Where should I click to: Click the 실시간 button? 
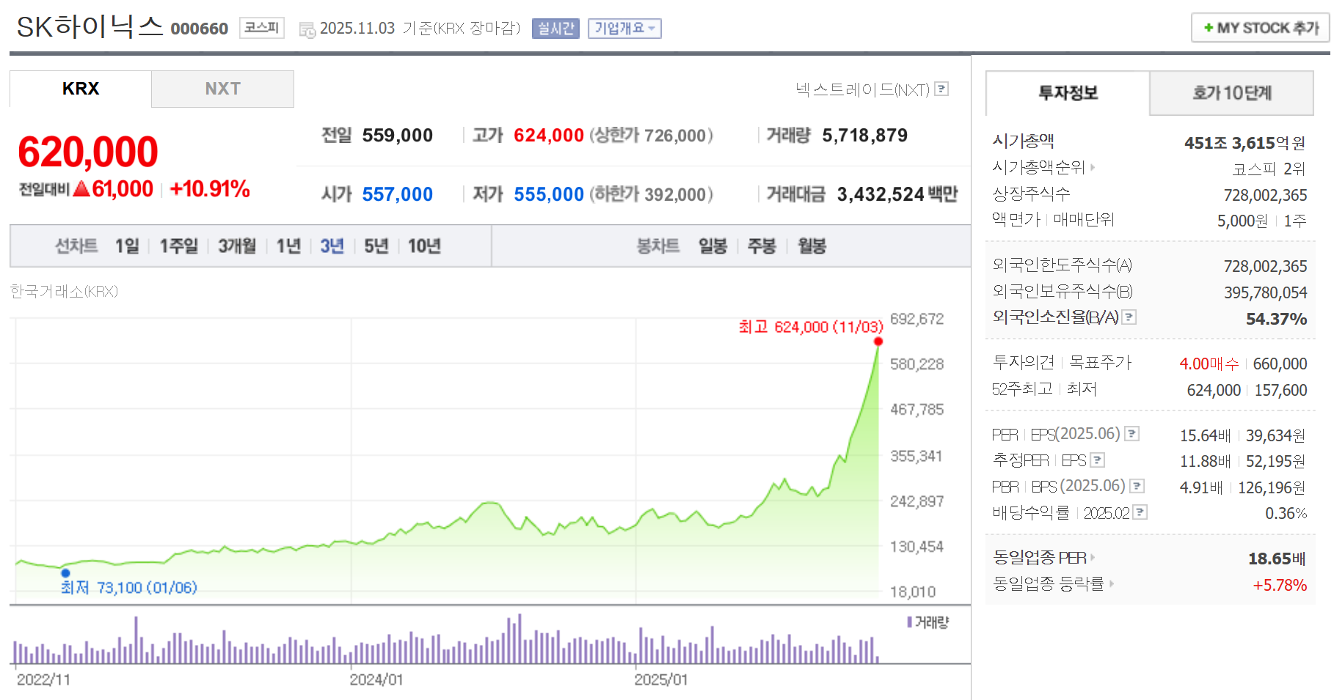pyautogui.click(x=555, y=29)
